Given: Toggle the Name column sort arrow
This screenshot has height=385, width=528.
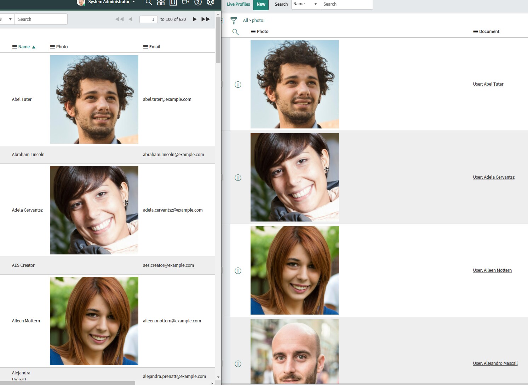Looking at the screenshot, I should pyautogui.click(x=34, y=47).
